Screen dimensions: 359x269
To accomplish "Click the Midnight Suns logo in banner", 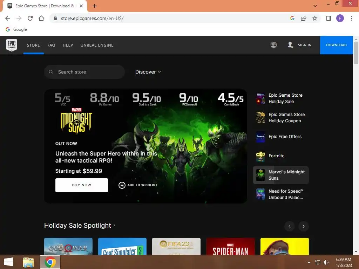I will pyautogui.click(x=76, y=121).
